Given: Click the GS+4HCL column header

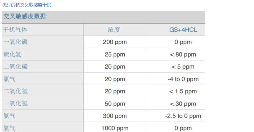Looking at the screenshot, I should pyautogui.click(x=183, y=30).
